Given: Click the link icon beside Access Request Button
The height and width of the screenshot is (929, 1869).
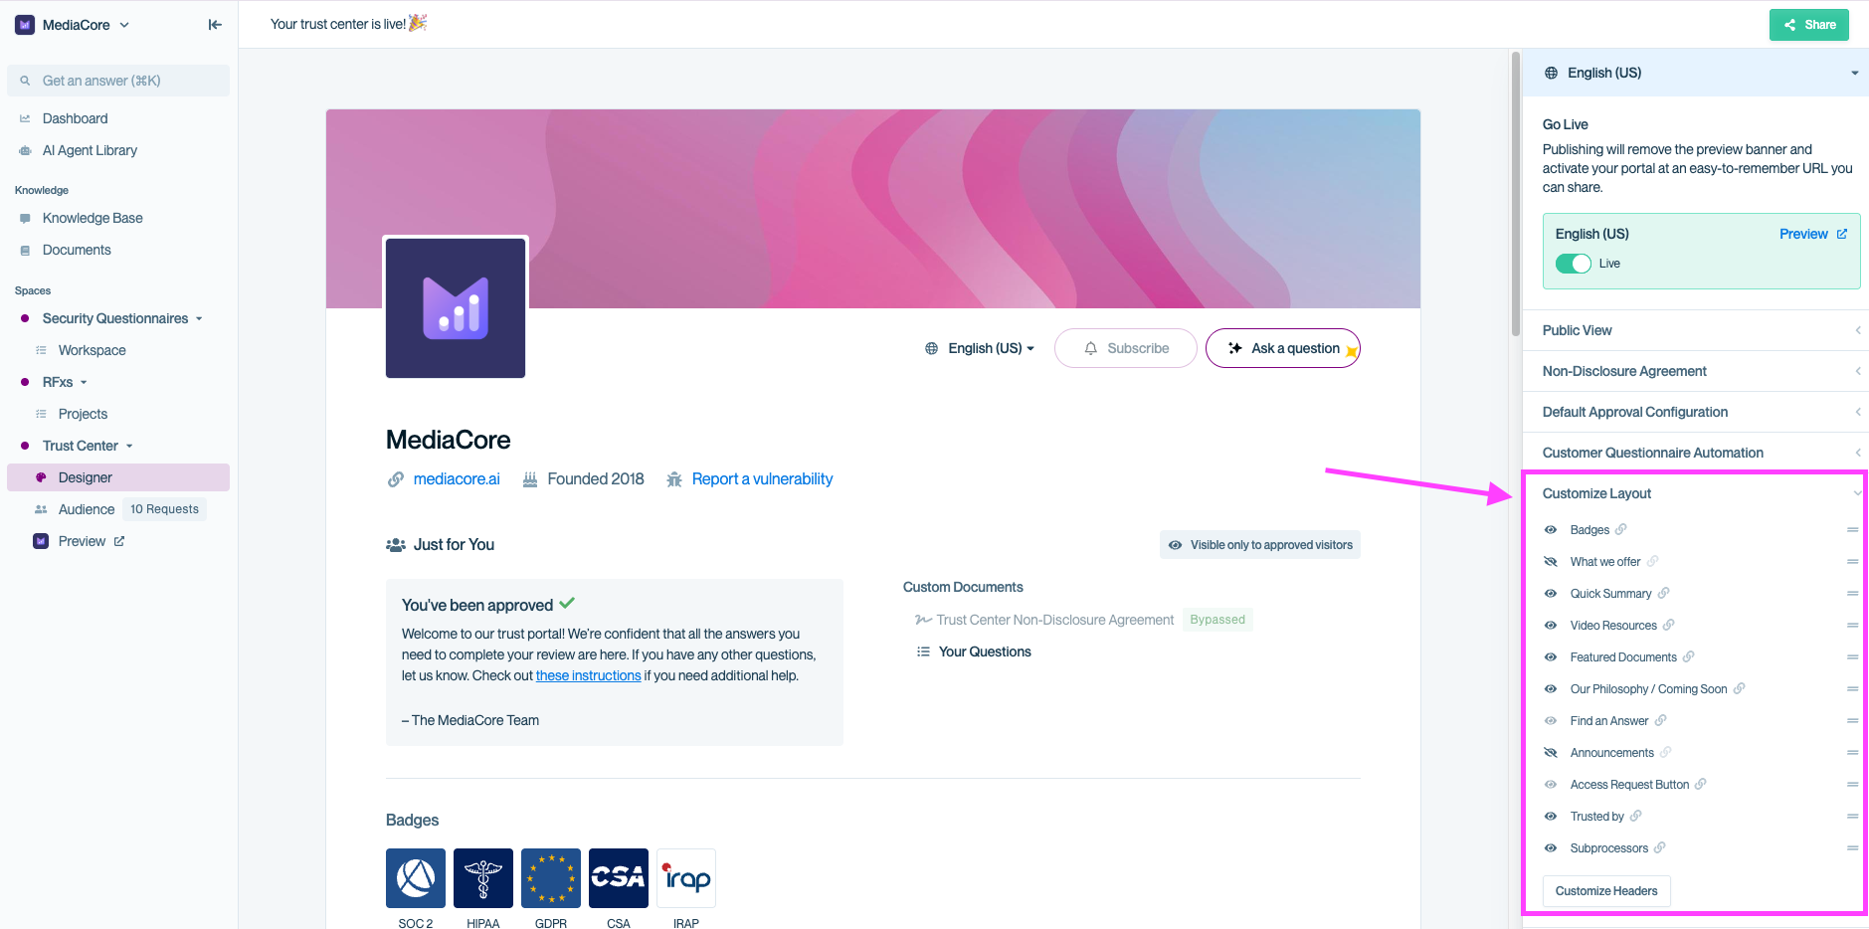Looking at the screenshot, I should tap(1700, 784).
